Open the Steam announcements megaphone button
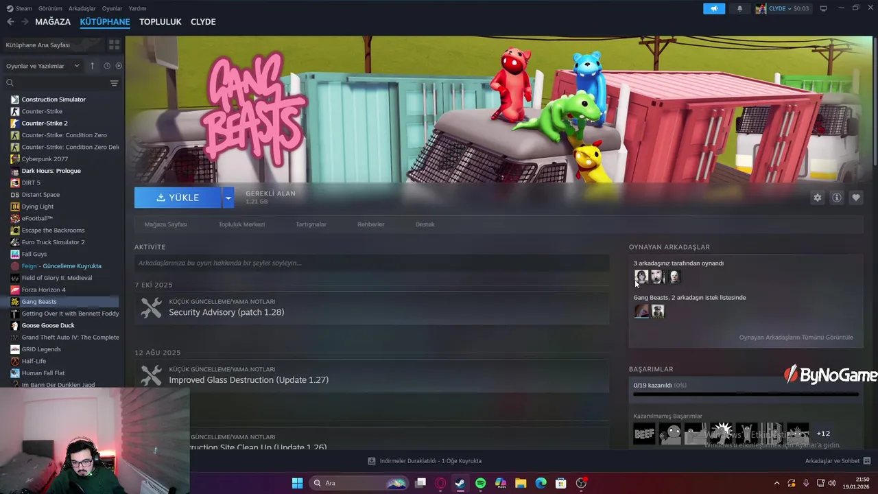This screenshot has width=878, height=494. [x=714, y=9]
